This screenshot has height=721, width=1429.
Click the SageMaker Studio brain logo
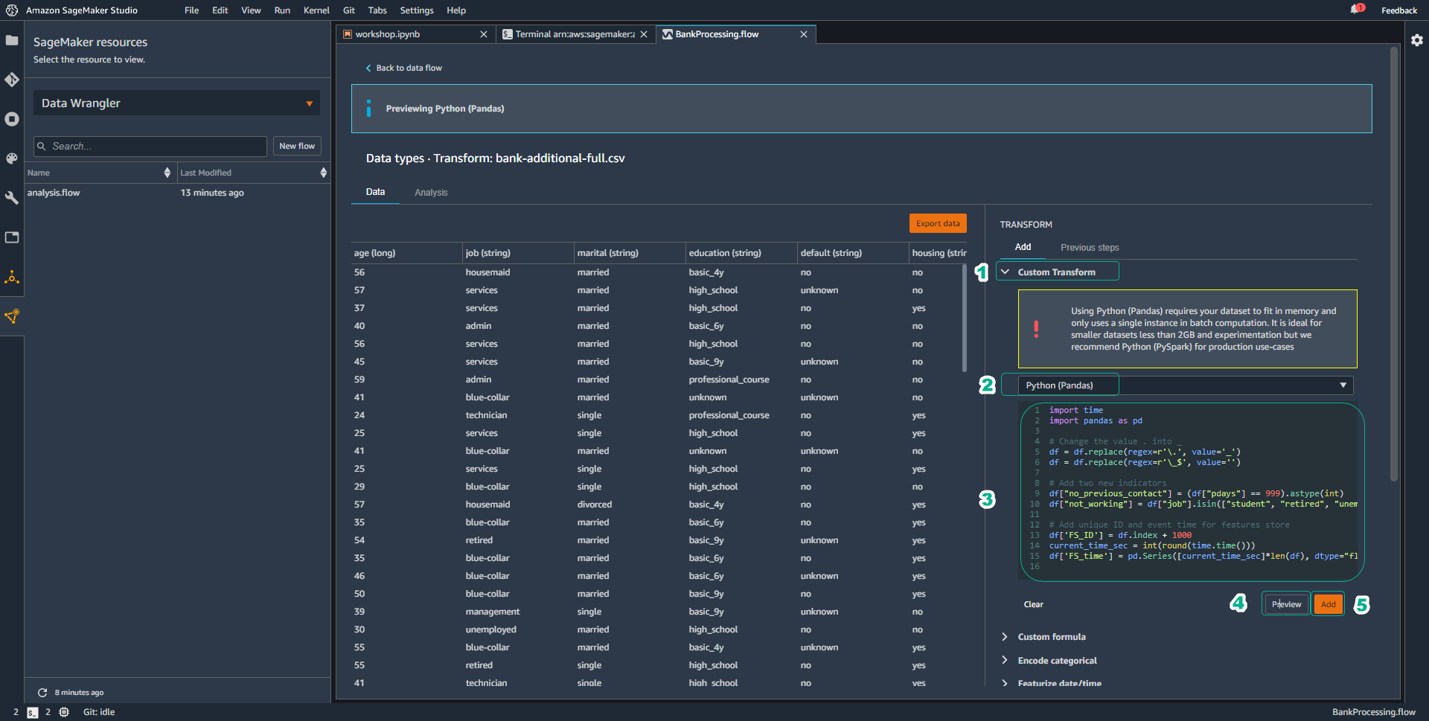[x=12, y=10]
